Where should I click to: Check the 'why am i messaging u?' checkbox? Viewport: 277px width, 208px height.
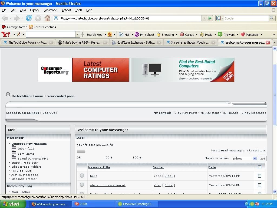coord(259,185)
